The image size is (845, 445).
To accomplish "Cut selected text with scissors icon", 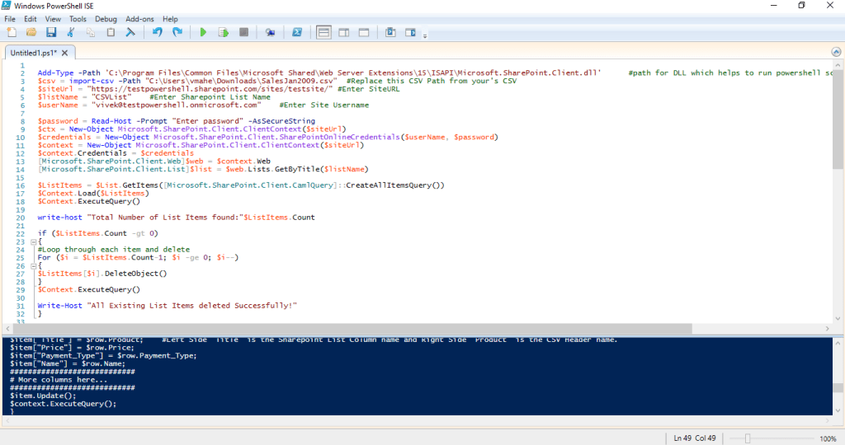I will [71, 32].
